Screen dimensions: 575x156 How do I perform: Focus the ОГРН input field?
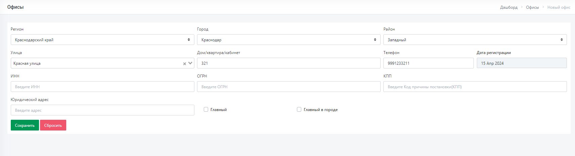(289, 87)
